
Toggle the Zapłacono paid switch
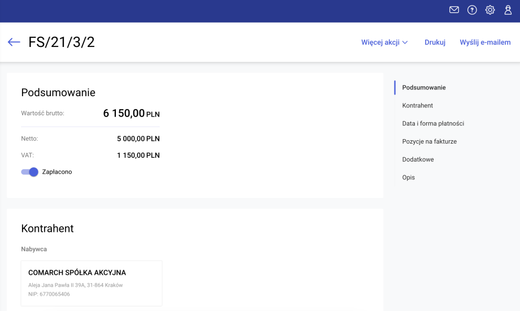(x=29, y=172)
